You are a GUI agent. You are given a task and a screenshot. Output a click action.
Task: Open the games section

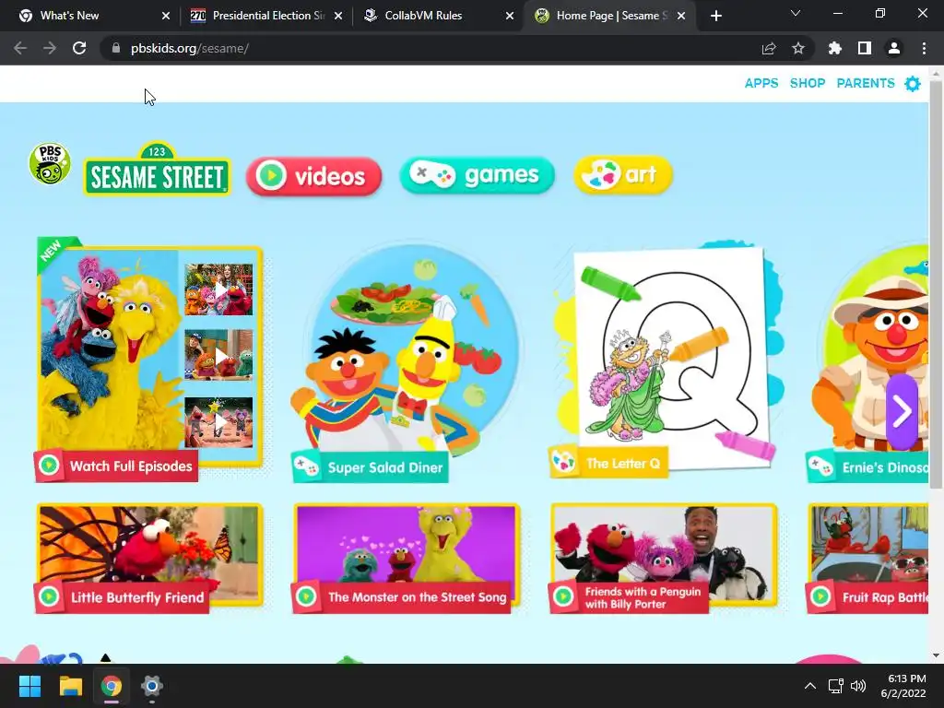coord(477,175)
